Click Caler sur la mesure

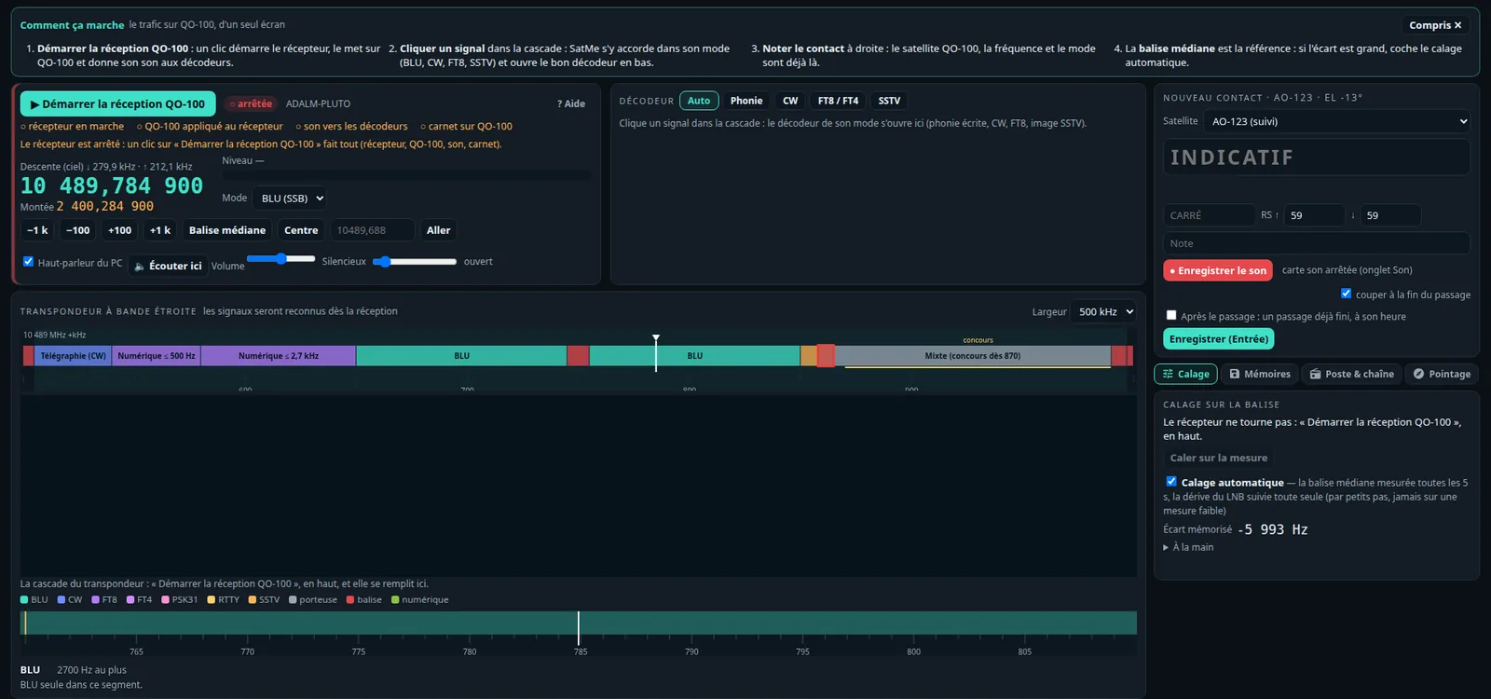coord(1218,458)
